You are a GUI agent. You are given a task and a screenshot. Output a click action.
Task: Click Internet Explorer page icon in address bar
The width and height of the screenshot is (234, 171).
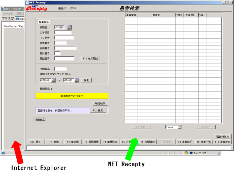(x=17, y=19)
